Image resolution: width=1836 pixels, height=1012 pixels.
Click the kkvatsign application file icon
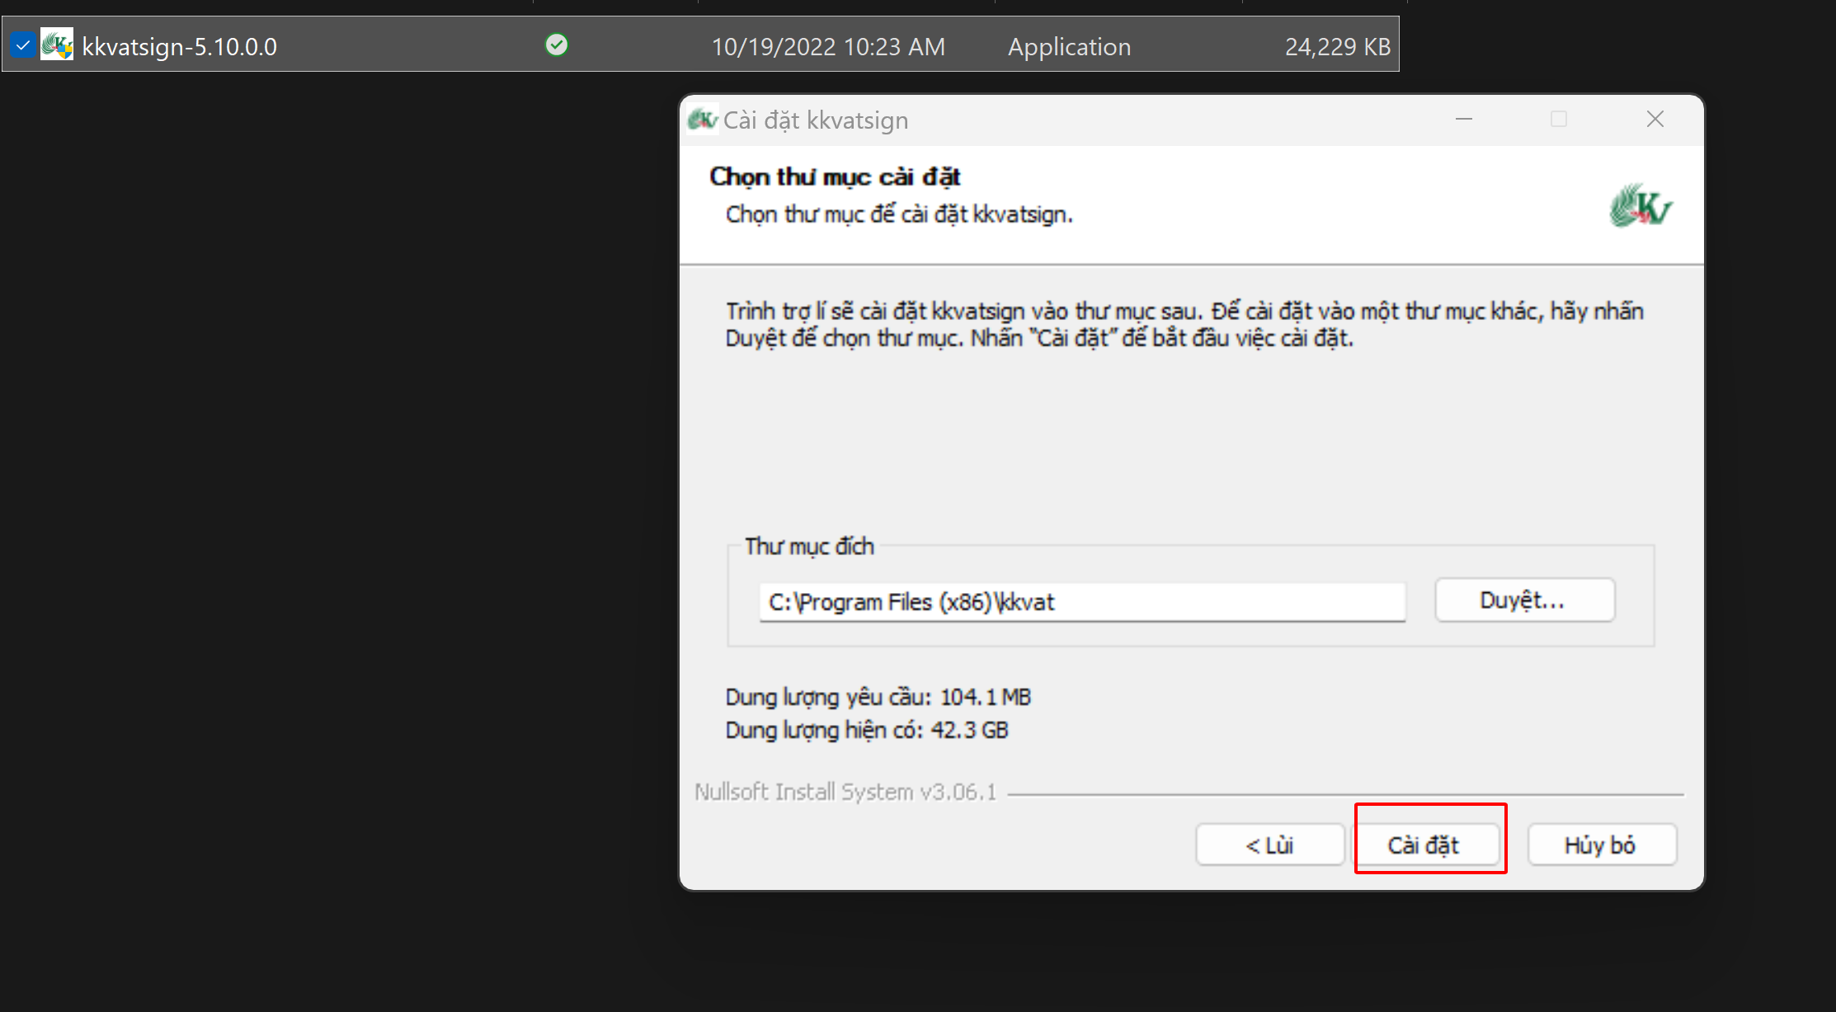pos(57,45)
